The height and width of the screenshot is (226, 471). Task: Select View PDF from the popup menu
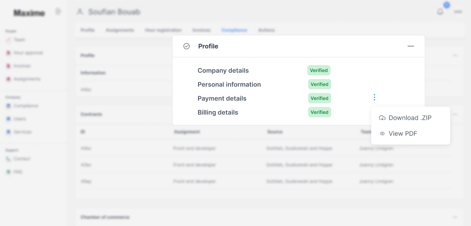(402, 134)
